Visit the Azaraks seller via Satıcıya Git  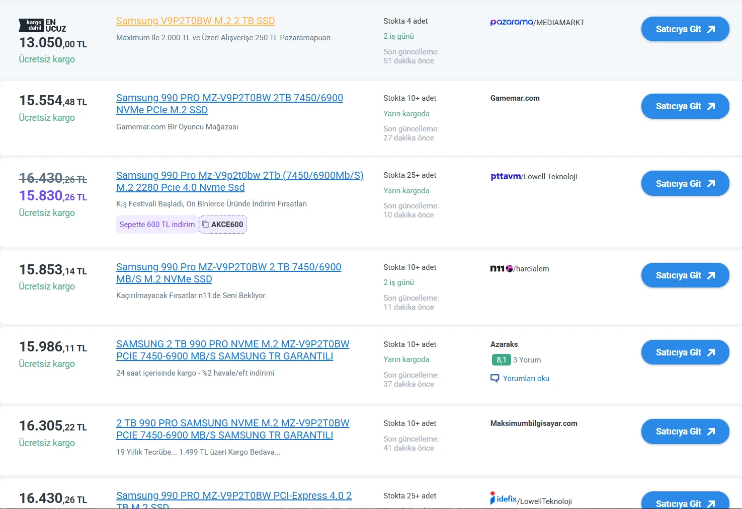[685, 352]
